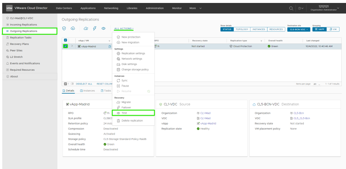Switch details view to Topology
Screen dimensions: 346x169
[242, 29]
